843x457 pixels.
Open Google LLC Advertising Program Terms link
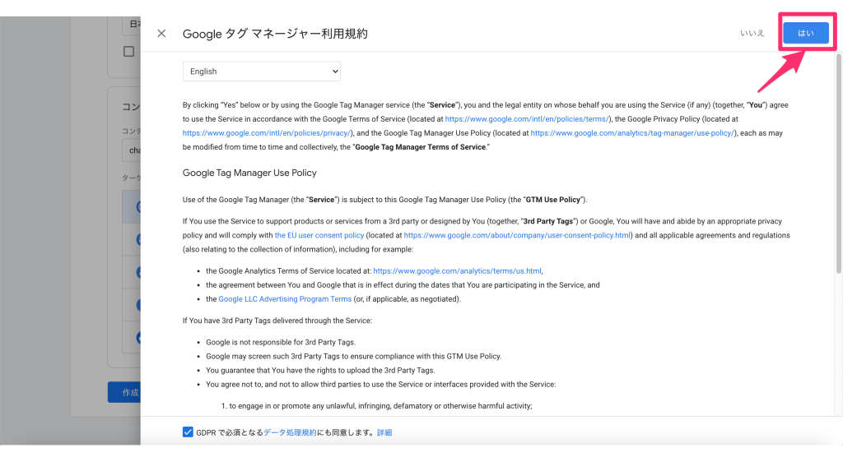pos(285,299)
